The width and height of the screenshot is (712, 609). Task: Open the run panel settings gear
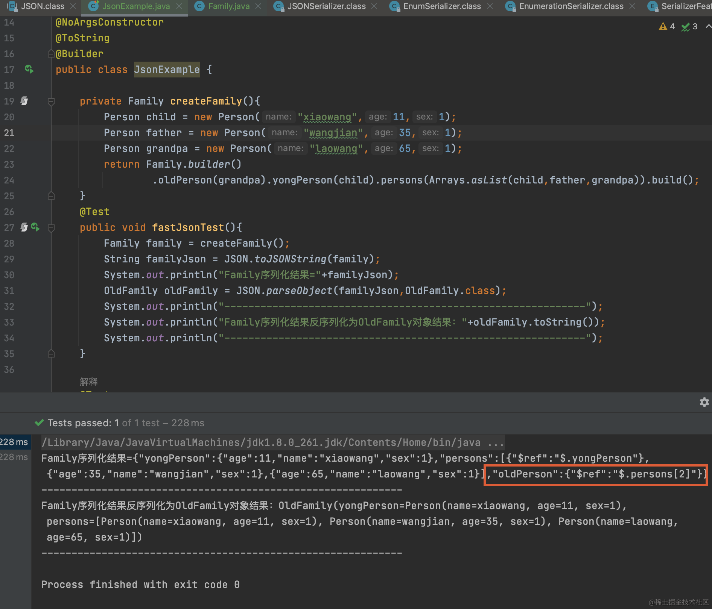pyautogui.click(x=704, y=402)
